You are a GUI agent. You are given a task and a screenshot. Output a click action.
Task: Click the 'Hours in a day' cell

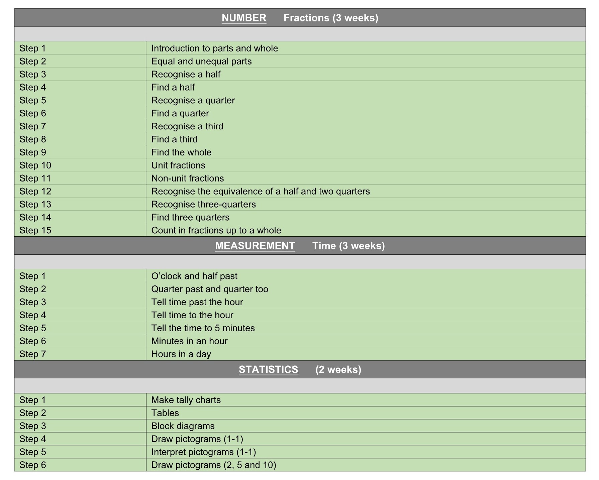click(181, 354)
